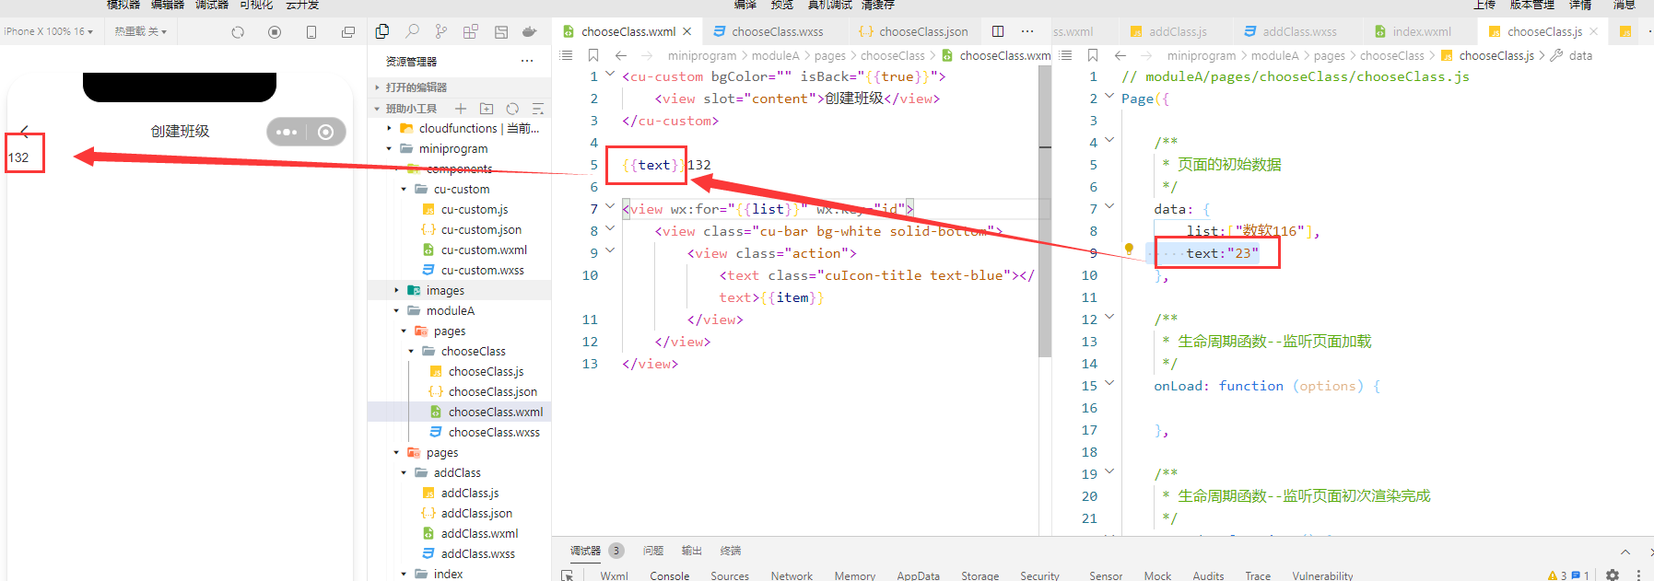Close the chooseClass.js tab

pyautogui.click(x=1594, y=31)
